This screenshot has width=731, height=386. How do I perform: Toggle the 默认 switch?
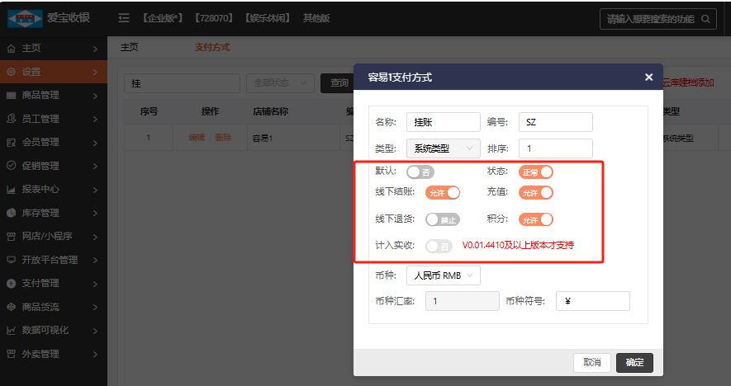click(x=420, y=172)
